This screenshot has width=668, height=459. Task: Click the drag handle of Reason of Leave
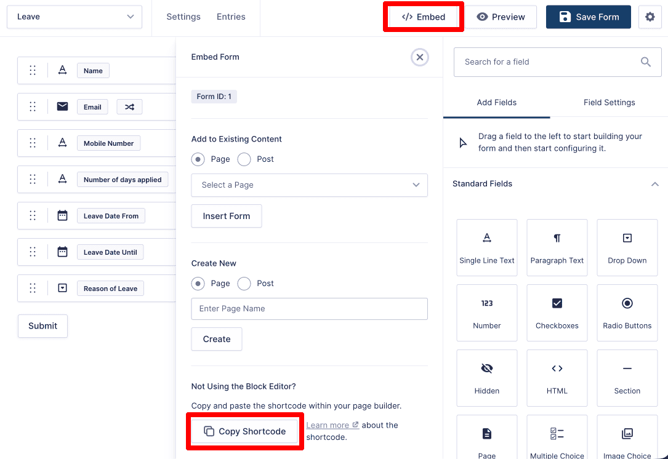[33, 288]
